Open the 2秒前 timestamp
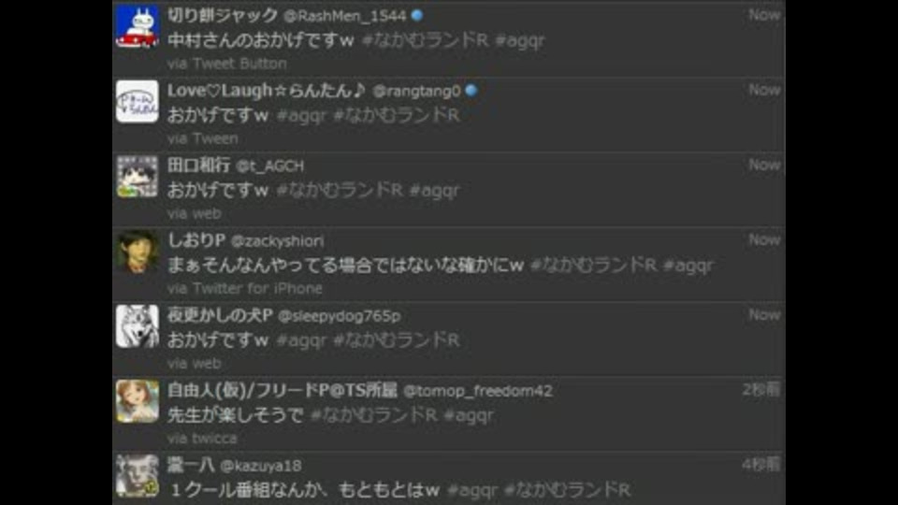Image resolution: width=898 pixels, height=505 pixels. click(x=761, y=390)
